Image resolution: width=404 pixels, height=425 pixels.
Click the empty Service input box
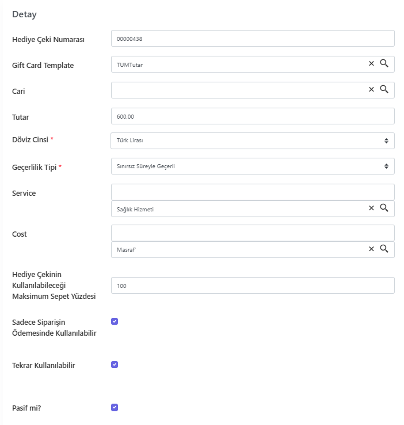[x=253, y=192]
